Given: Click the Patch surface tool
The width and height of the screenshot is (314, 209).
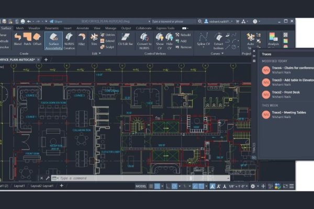Looking at the screenshot, I should tap(27, 39).
